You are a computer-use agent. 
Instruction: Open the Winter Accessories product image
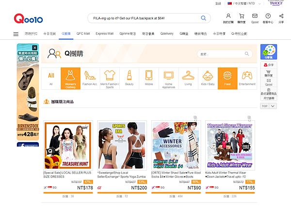(x=176, y=145)
